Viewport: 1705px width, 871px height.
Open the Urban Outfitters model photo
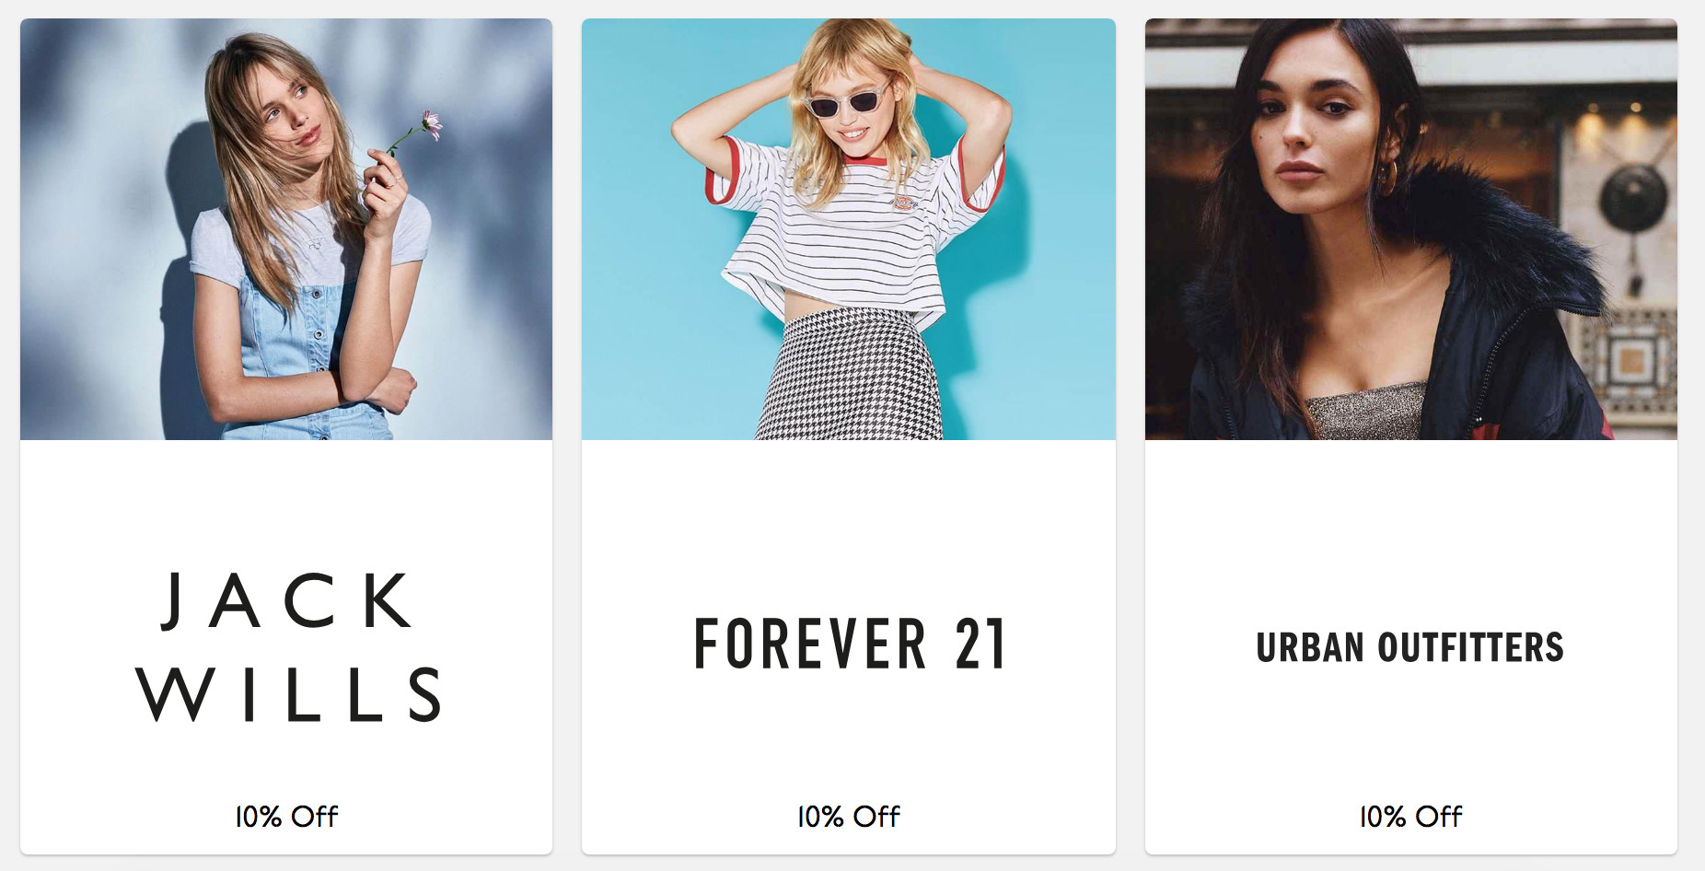pyautogui.click(x=1411, y=229)
